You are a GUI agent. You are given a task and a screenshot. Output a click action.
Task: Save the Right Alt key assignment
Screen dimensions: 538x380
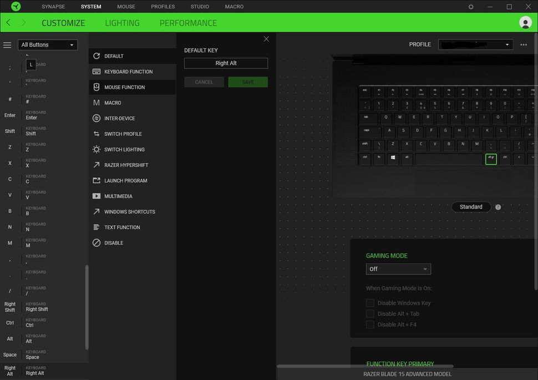[247, 82]
